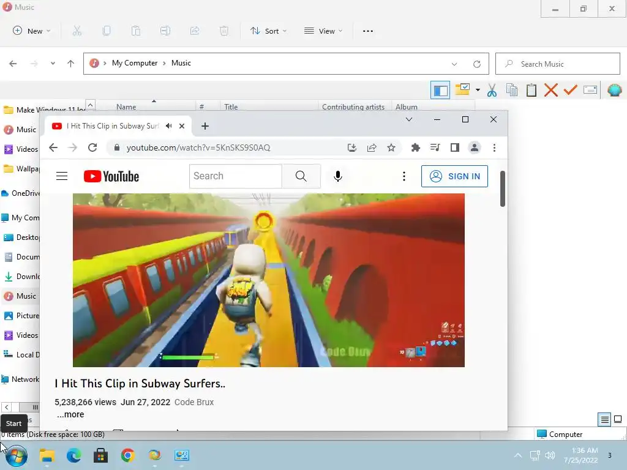This screenshot has width=627, height=470.
Task: Click the folder options icon with checkmark
Action: click(x=463, y=89)
